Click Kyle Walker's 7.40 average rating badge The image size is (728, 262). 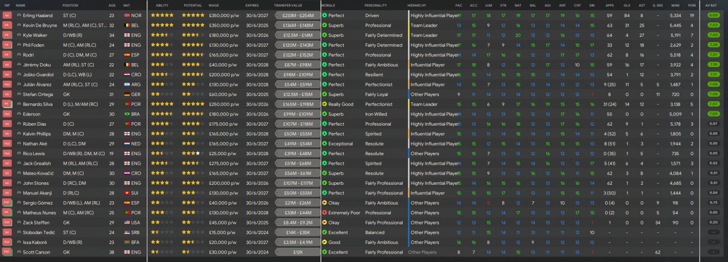point(713,35)
